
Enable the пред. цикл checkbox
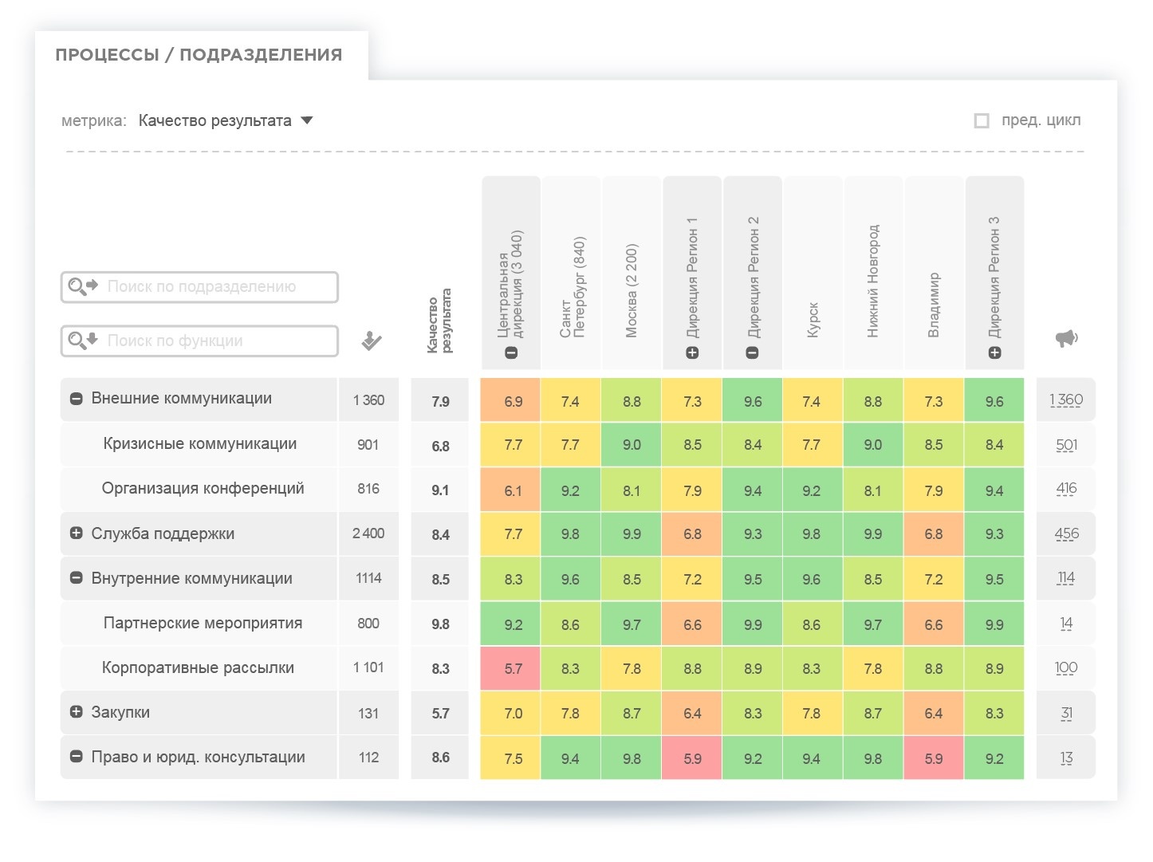[x=982, y=121]
